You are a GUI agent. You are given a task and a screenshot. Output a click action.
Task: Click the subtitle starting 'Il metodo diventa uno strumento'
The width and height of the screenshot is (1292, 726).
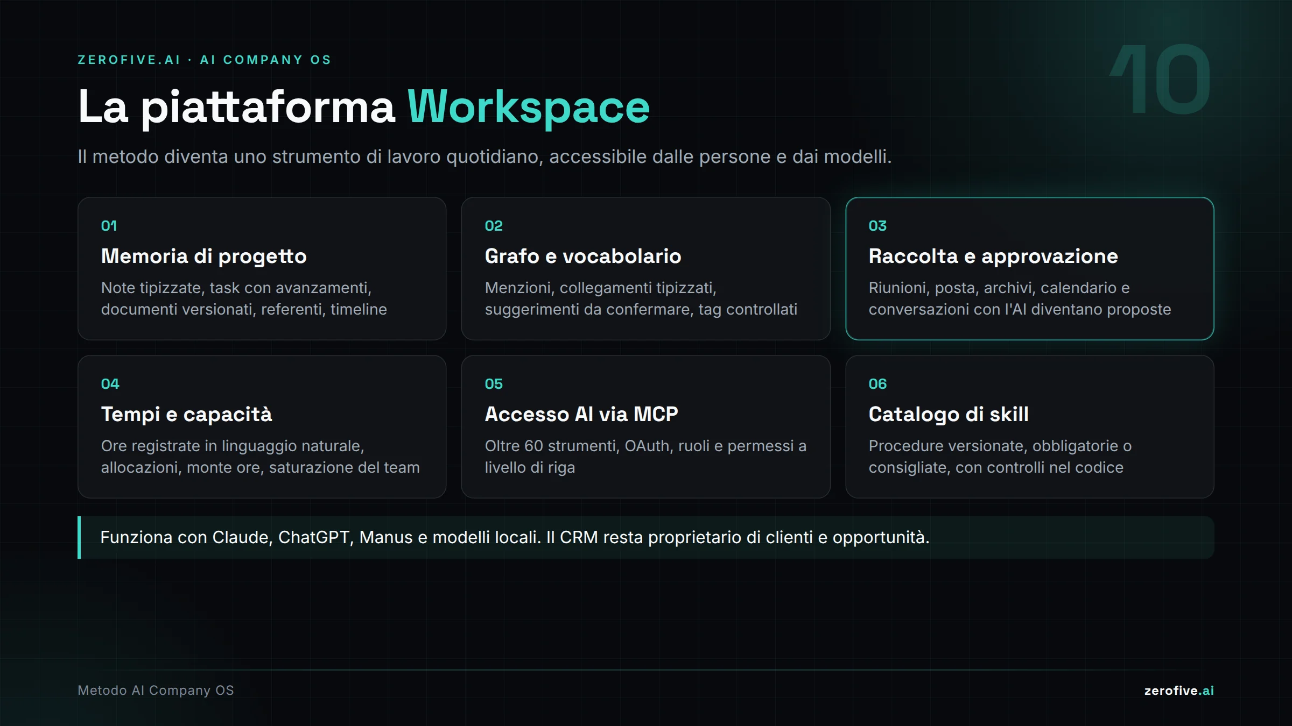coord(484,156)
